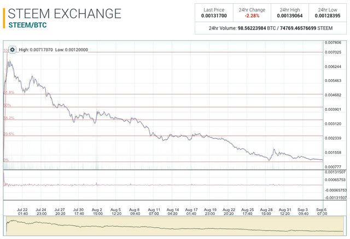This screenshot has width=350, height=239.
Task: Click chart Low: 0.00120000 label
Action: (72, 50)
